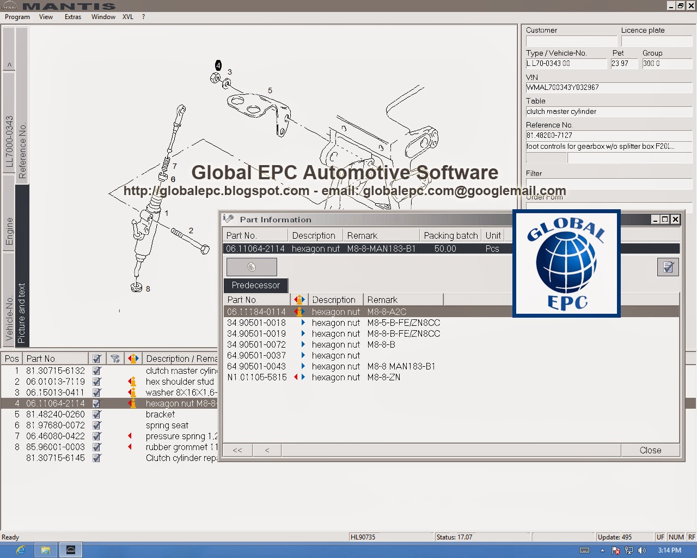This screenshot has width=697, height=558.
Task: Open File Explorer from taskbar
Action: [x=46, y=550]
